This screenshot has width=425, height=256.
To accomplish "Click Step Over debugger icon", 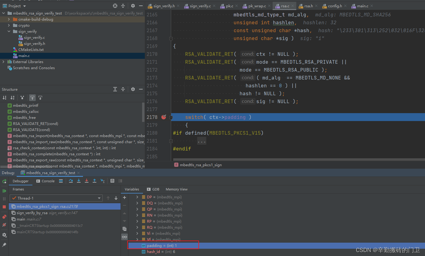I will click(71, 181).
